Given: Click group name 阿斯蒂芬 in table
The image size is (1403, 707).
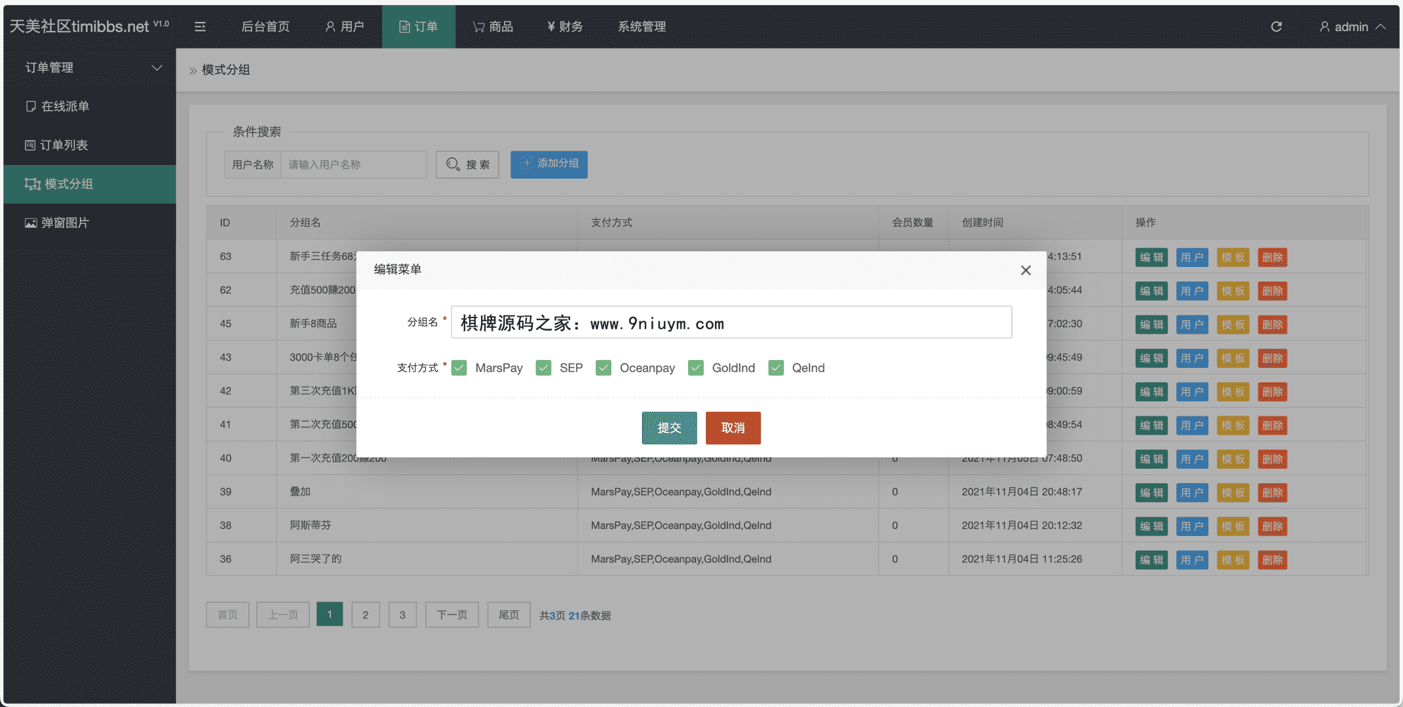Looking at the screenshot, I should point(311,525).
